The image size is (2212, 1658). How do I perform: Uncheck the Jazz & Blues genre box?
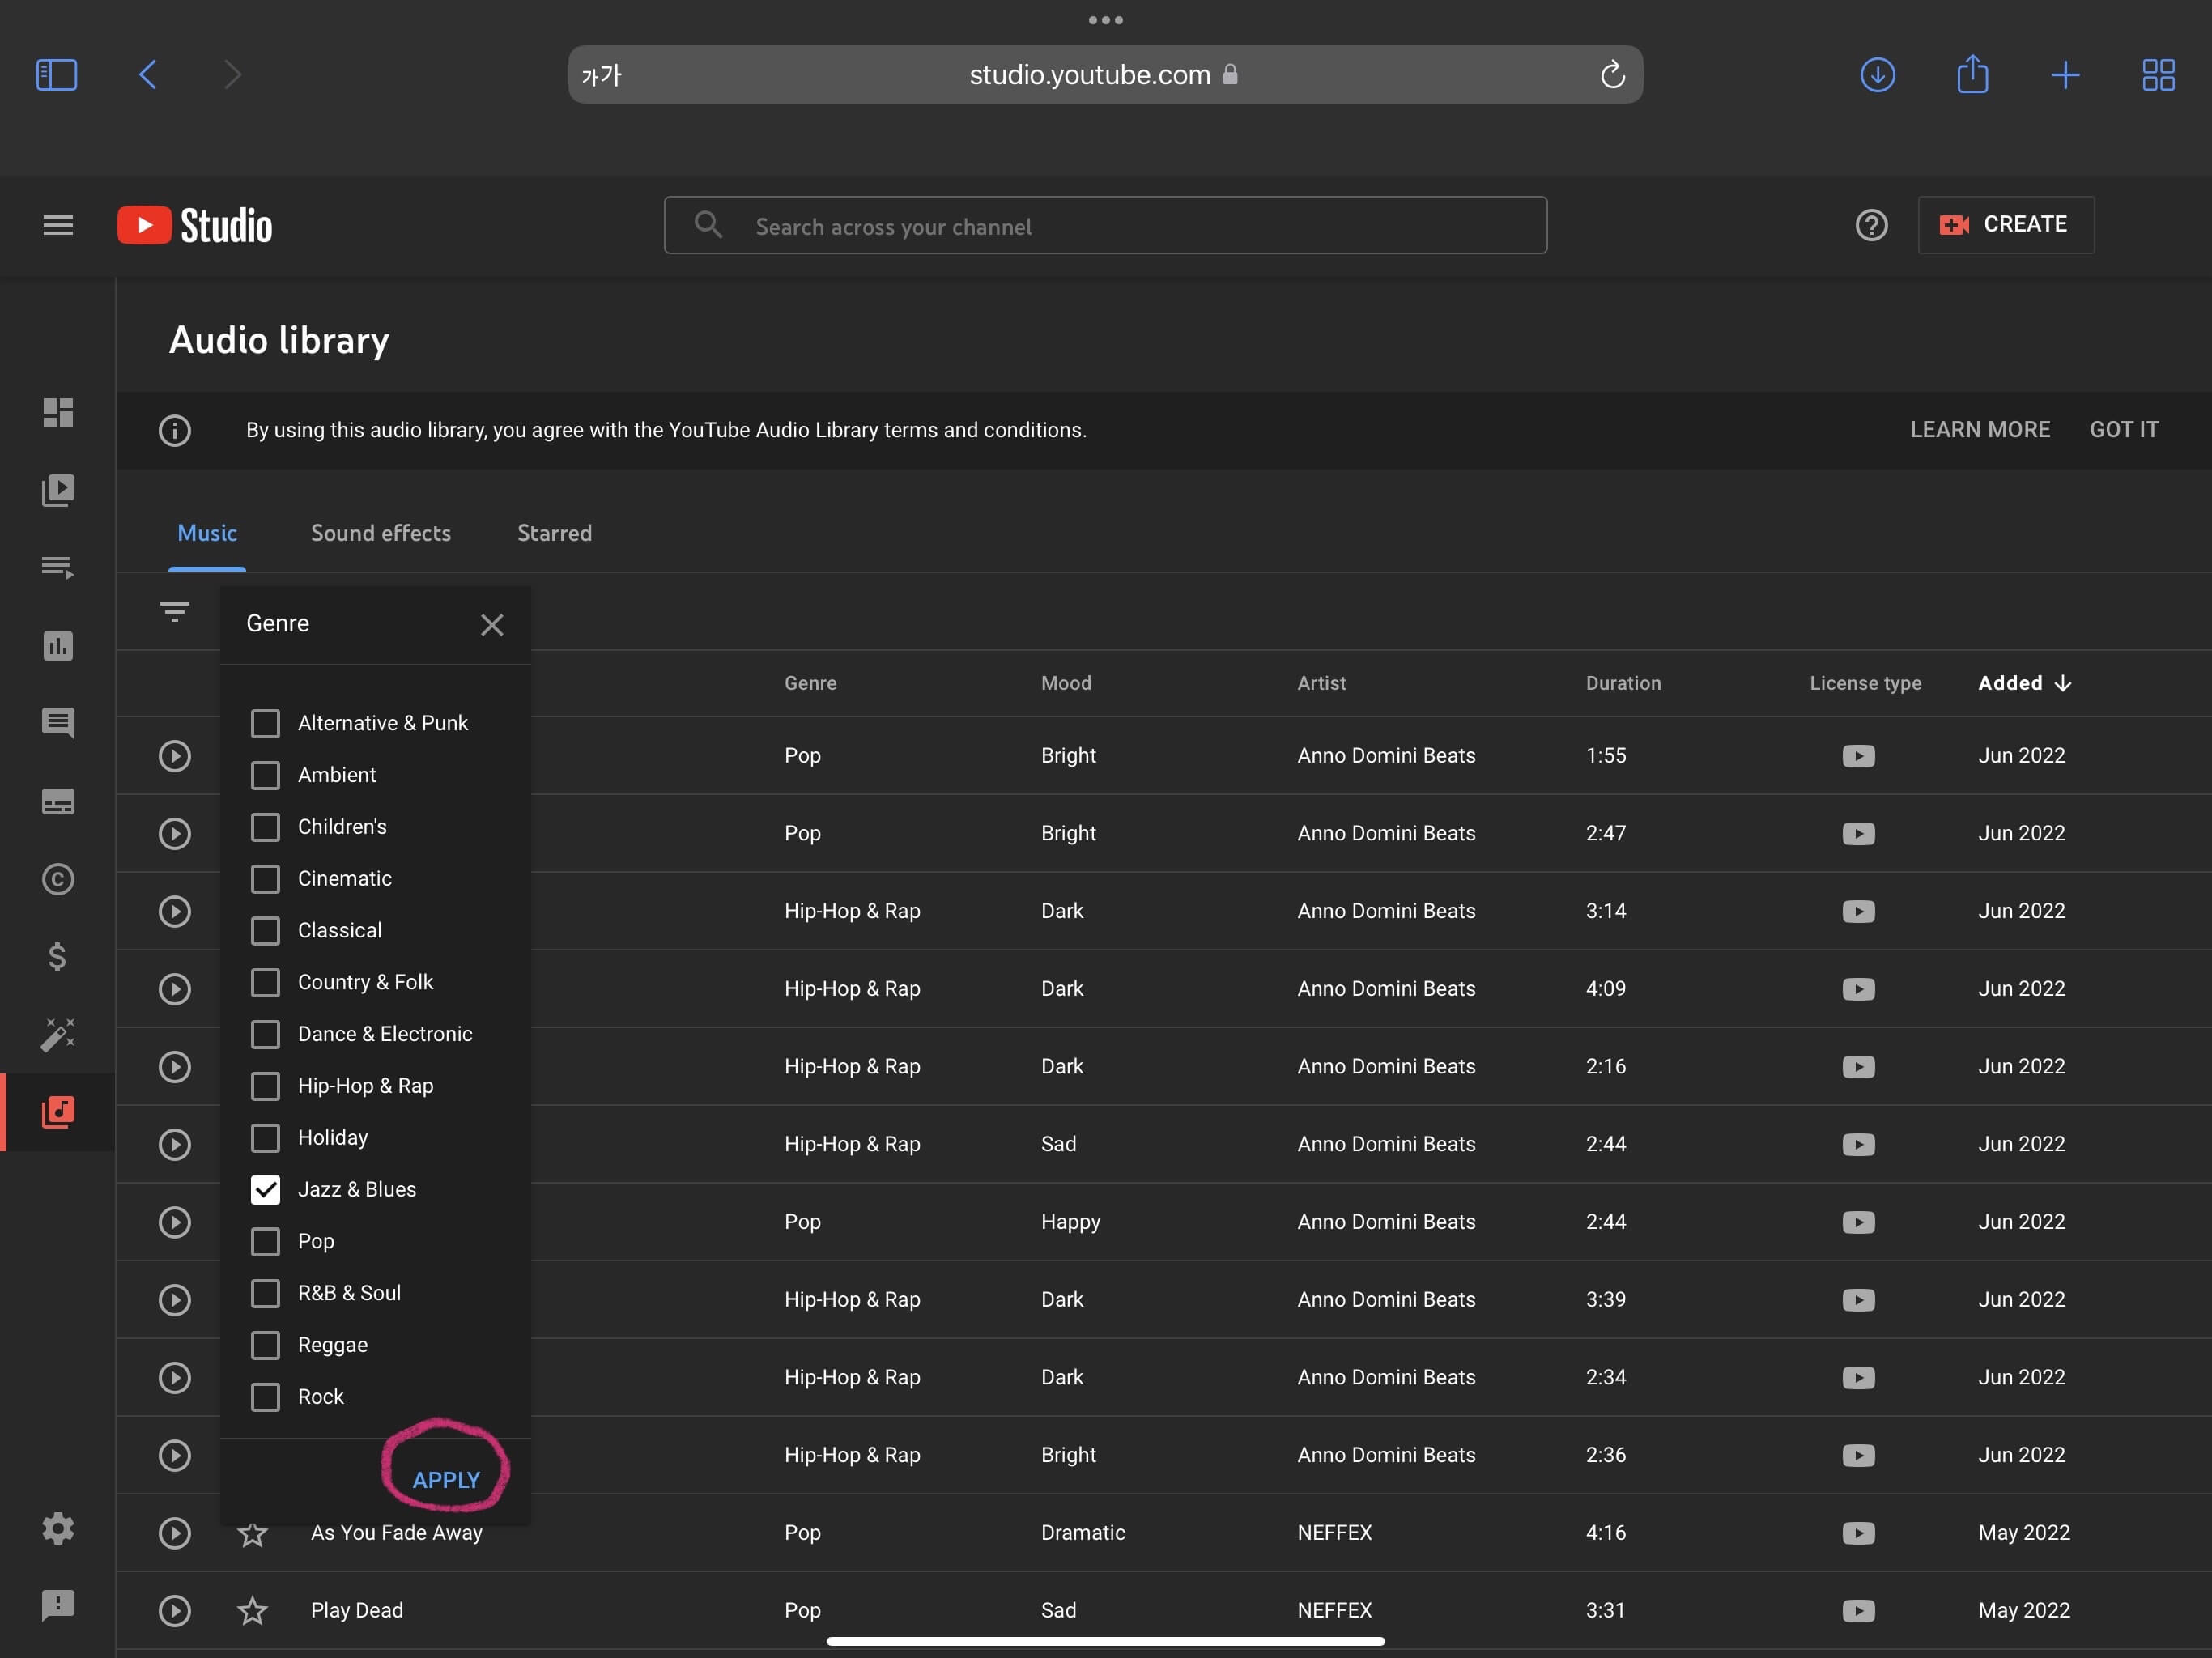[265, 1189]
